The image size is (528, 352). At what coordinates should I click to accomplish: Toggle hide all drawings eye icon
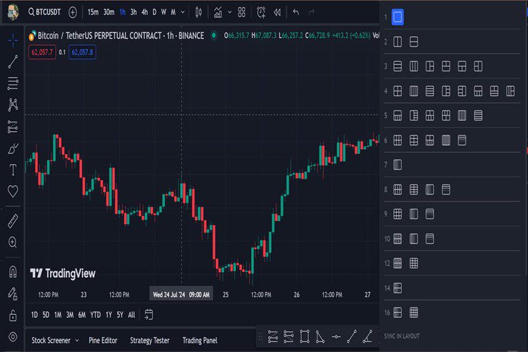13,336
